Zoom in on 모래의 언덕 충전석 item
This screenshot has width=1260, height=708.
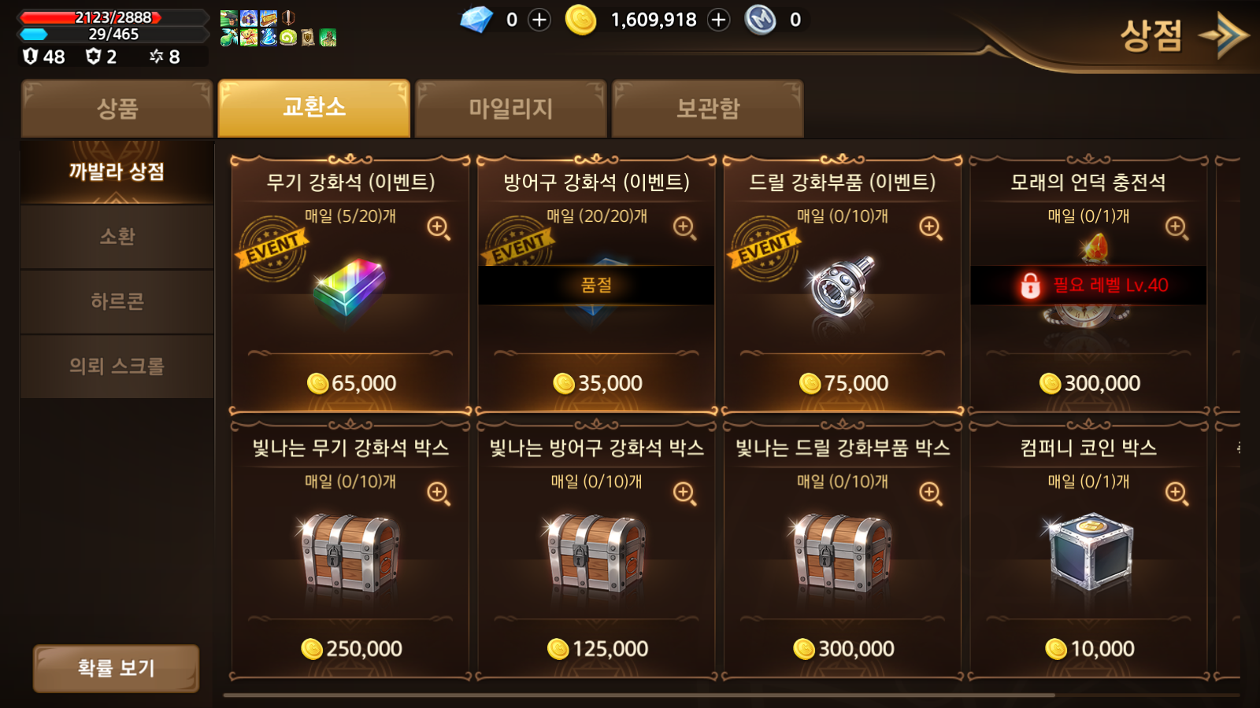tap(1177, 228)
